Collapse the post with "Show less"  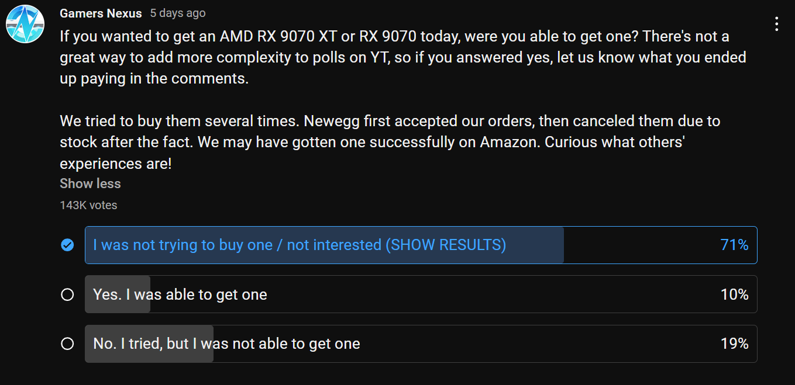click(x=90, y=183)
